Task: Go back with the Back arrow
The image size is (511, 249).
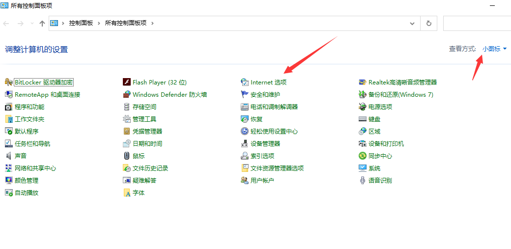Action: click(6, 24)
